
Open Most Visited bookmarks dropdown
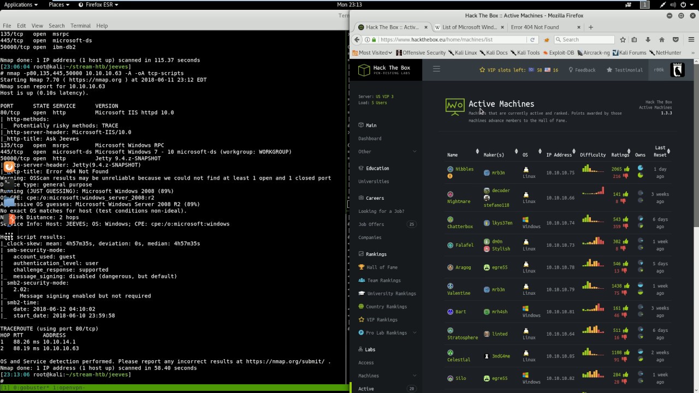pyautogui.click(x=372, y=53)
